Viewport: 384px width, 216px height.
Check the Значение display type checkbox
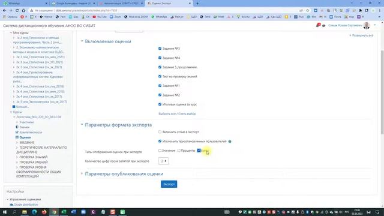[x=160, y=151]
